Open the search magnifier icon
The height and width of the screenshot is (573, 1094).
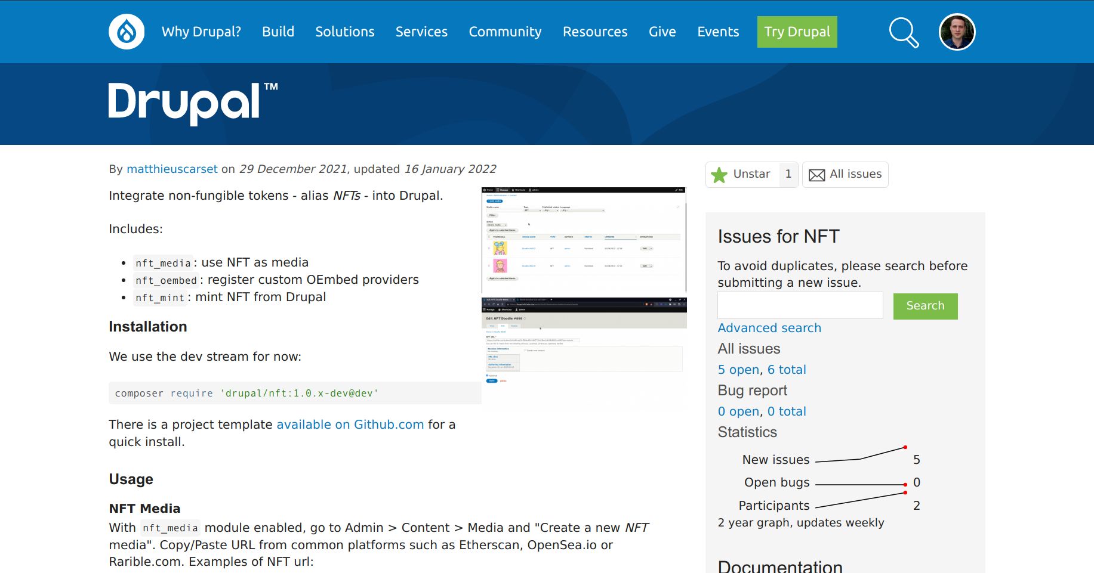pyautogui.click(x=904, y=32)
